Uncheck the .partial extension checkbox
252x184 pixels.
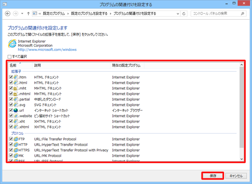click(11, 99)
